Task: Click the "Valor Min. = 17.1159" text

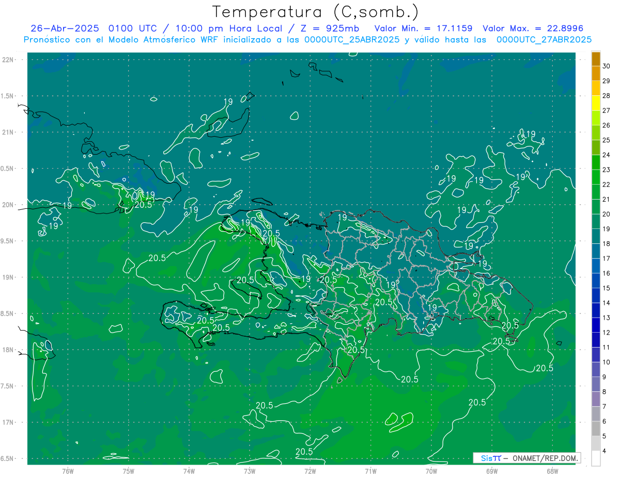Action: [423, 28]
